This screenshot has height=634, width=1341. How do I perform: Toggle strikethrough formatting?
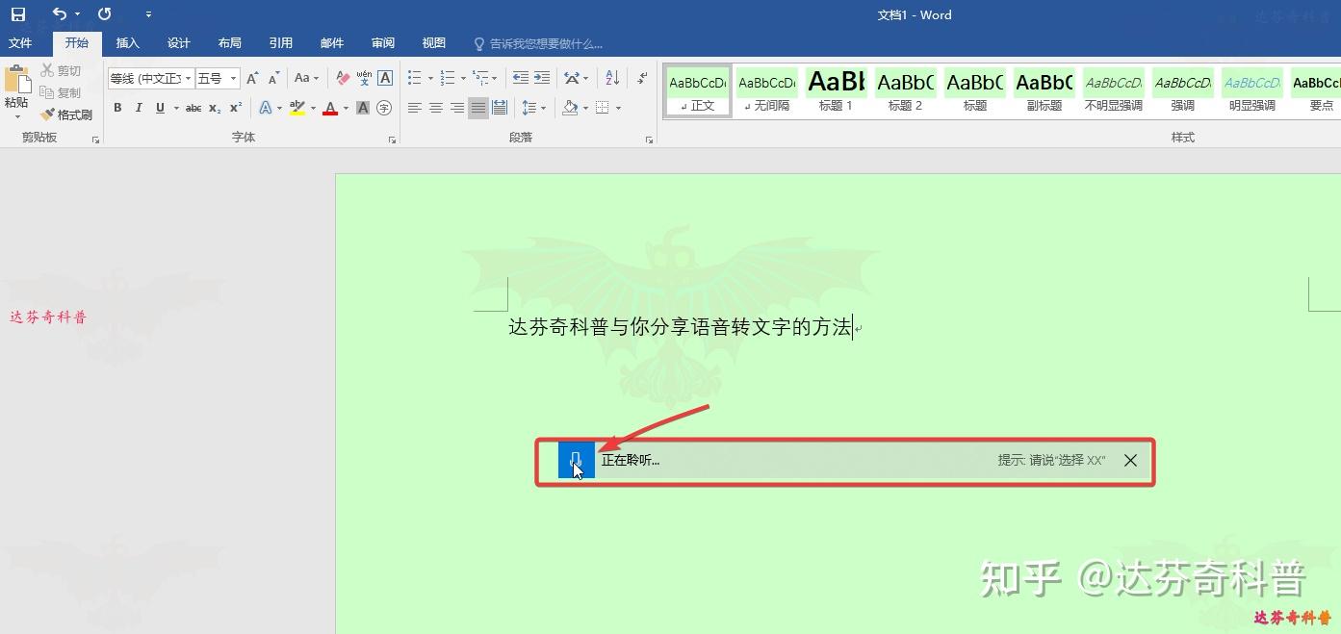[193, 108]
